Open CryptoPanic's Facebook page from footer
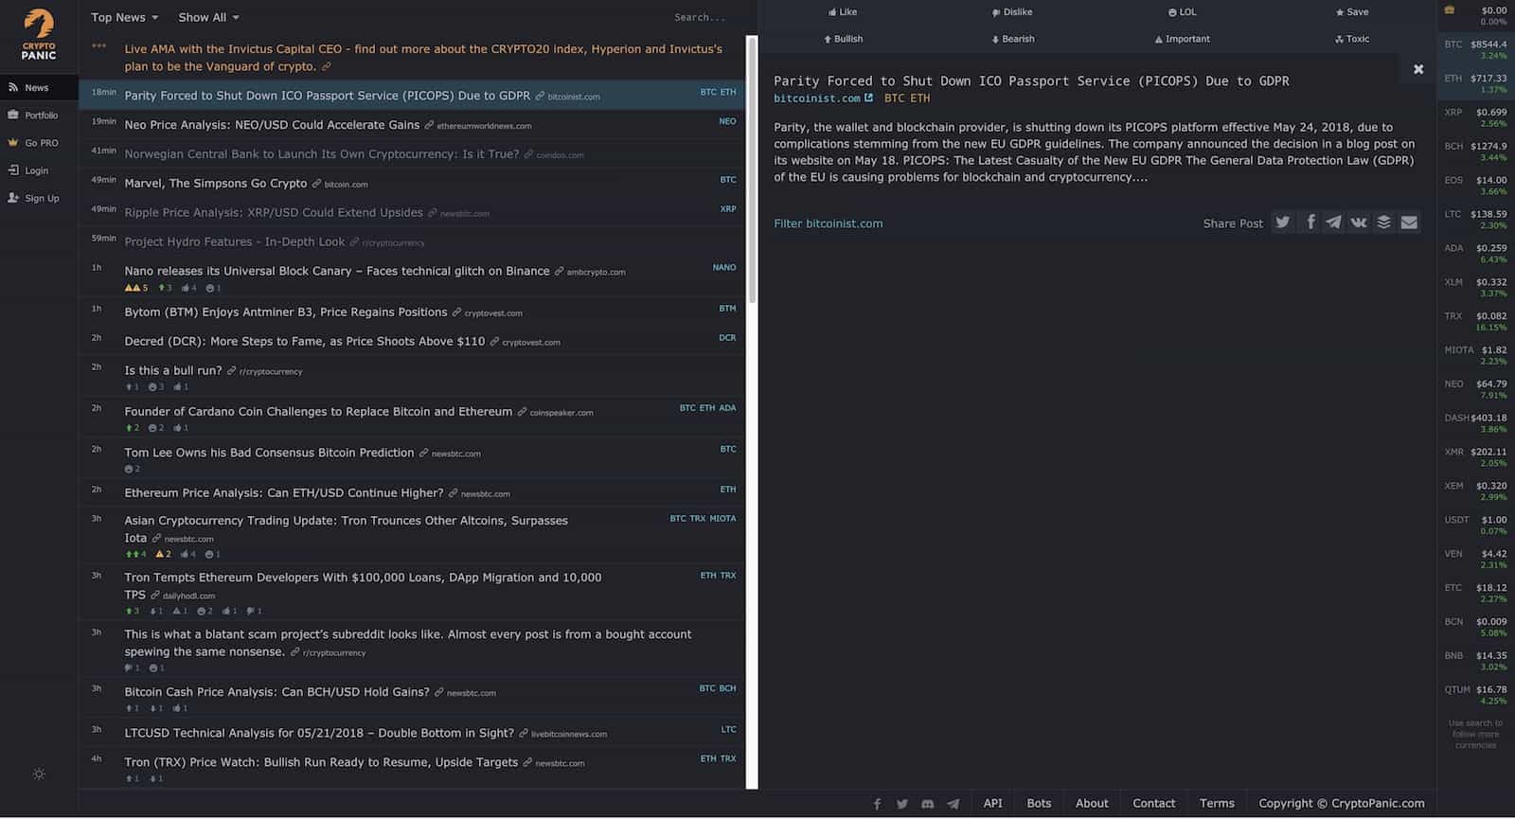1515x819 pixels. pos(877,804)
